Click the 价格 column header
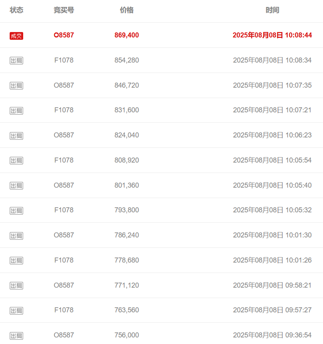 point(127,10)
